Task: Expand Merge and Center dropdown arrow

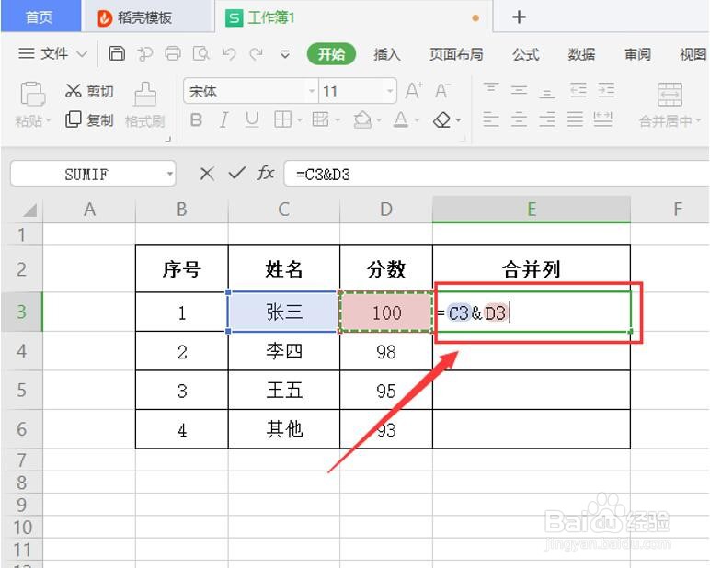Action: pyautogui.click(x=698, y=120)
